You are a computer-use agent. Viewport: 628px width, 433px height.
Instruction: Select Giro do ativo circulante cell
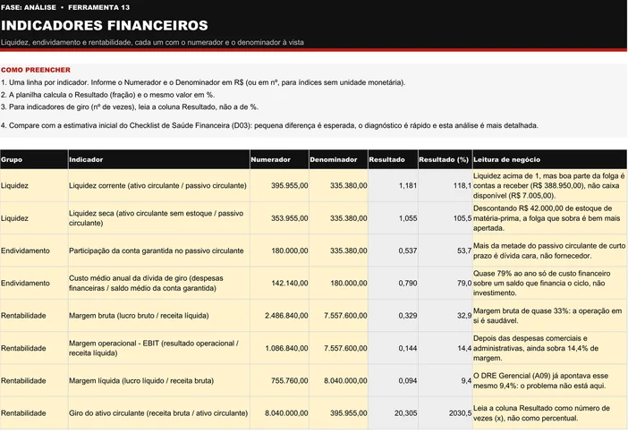159,413
